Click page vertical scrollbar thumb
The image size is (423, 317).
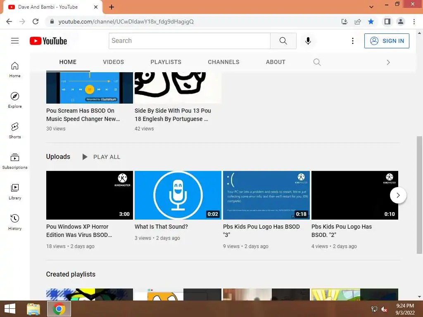pos(419,195)
